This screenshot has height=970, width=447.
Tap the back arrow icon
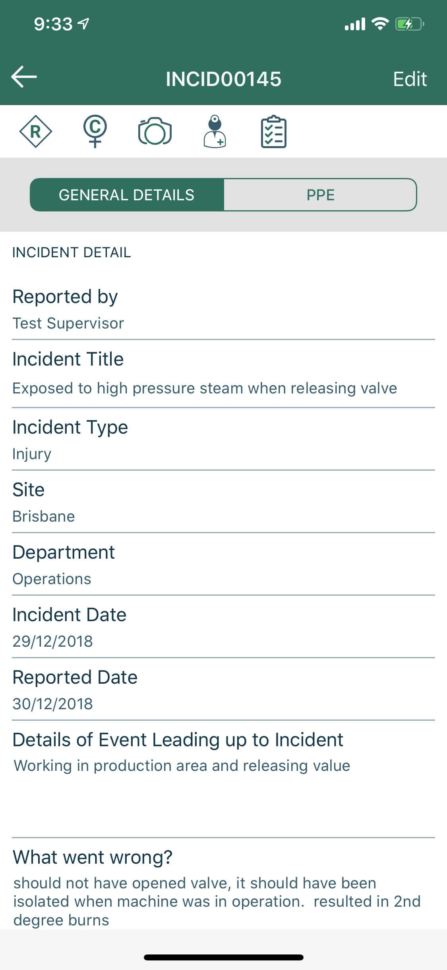24,77
